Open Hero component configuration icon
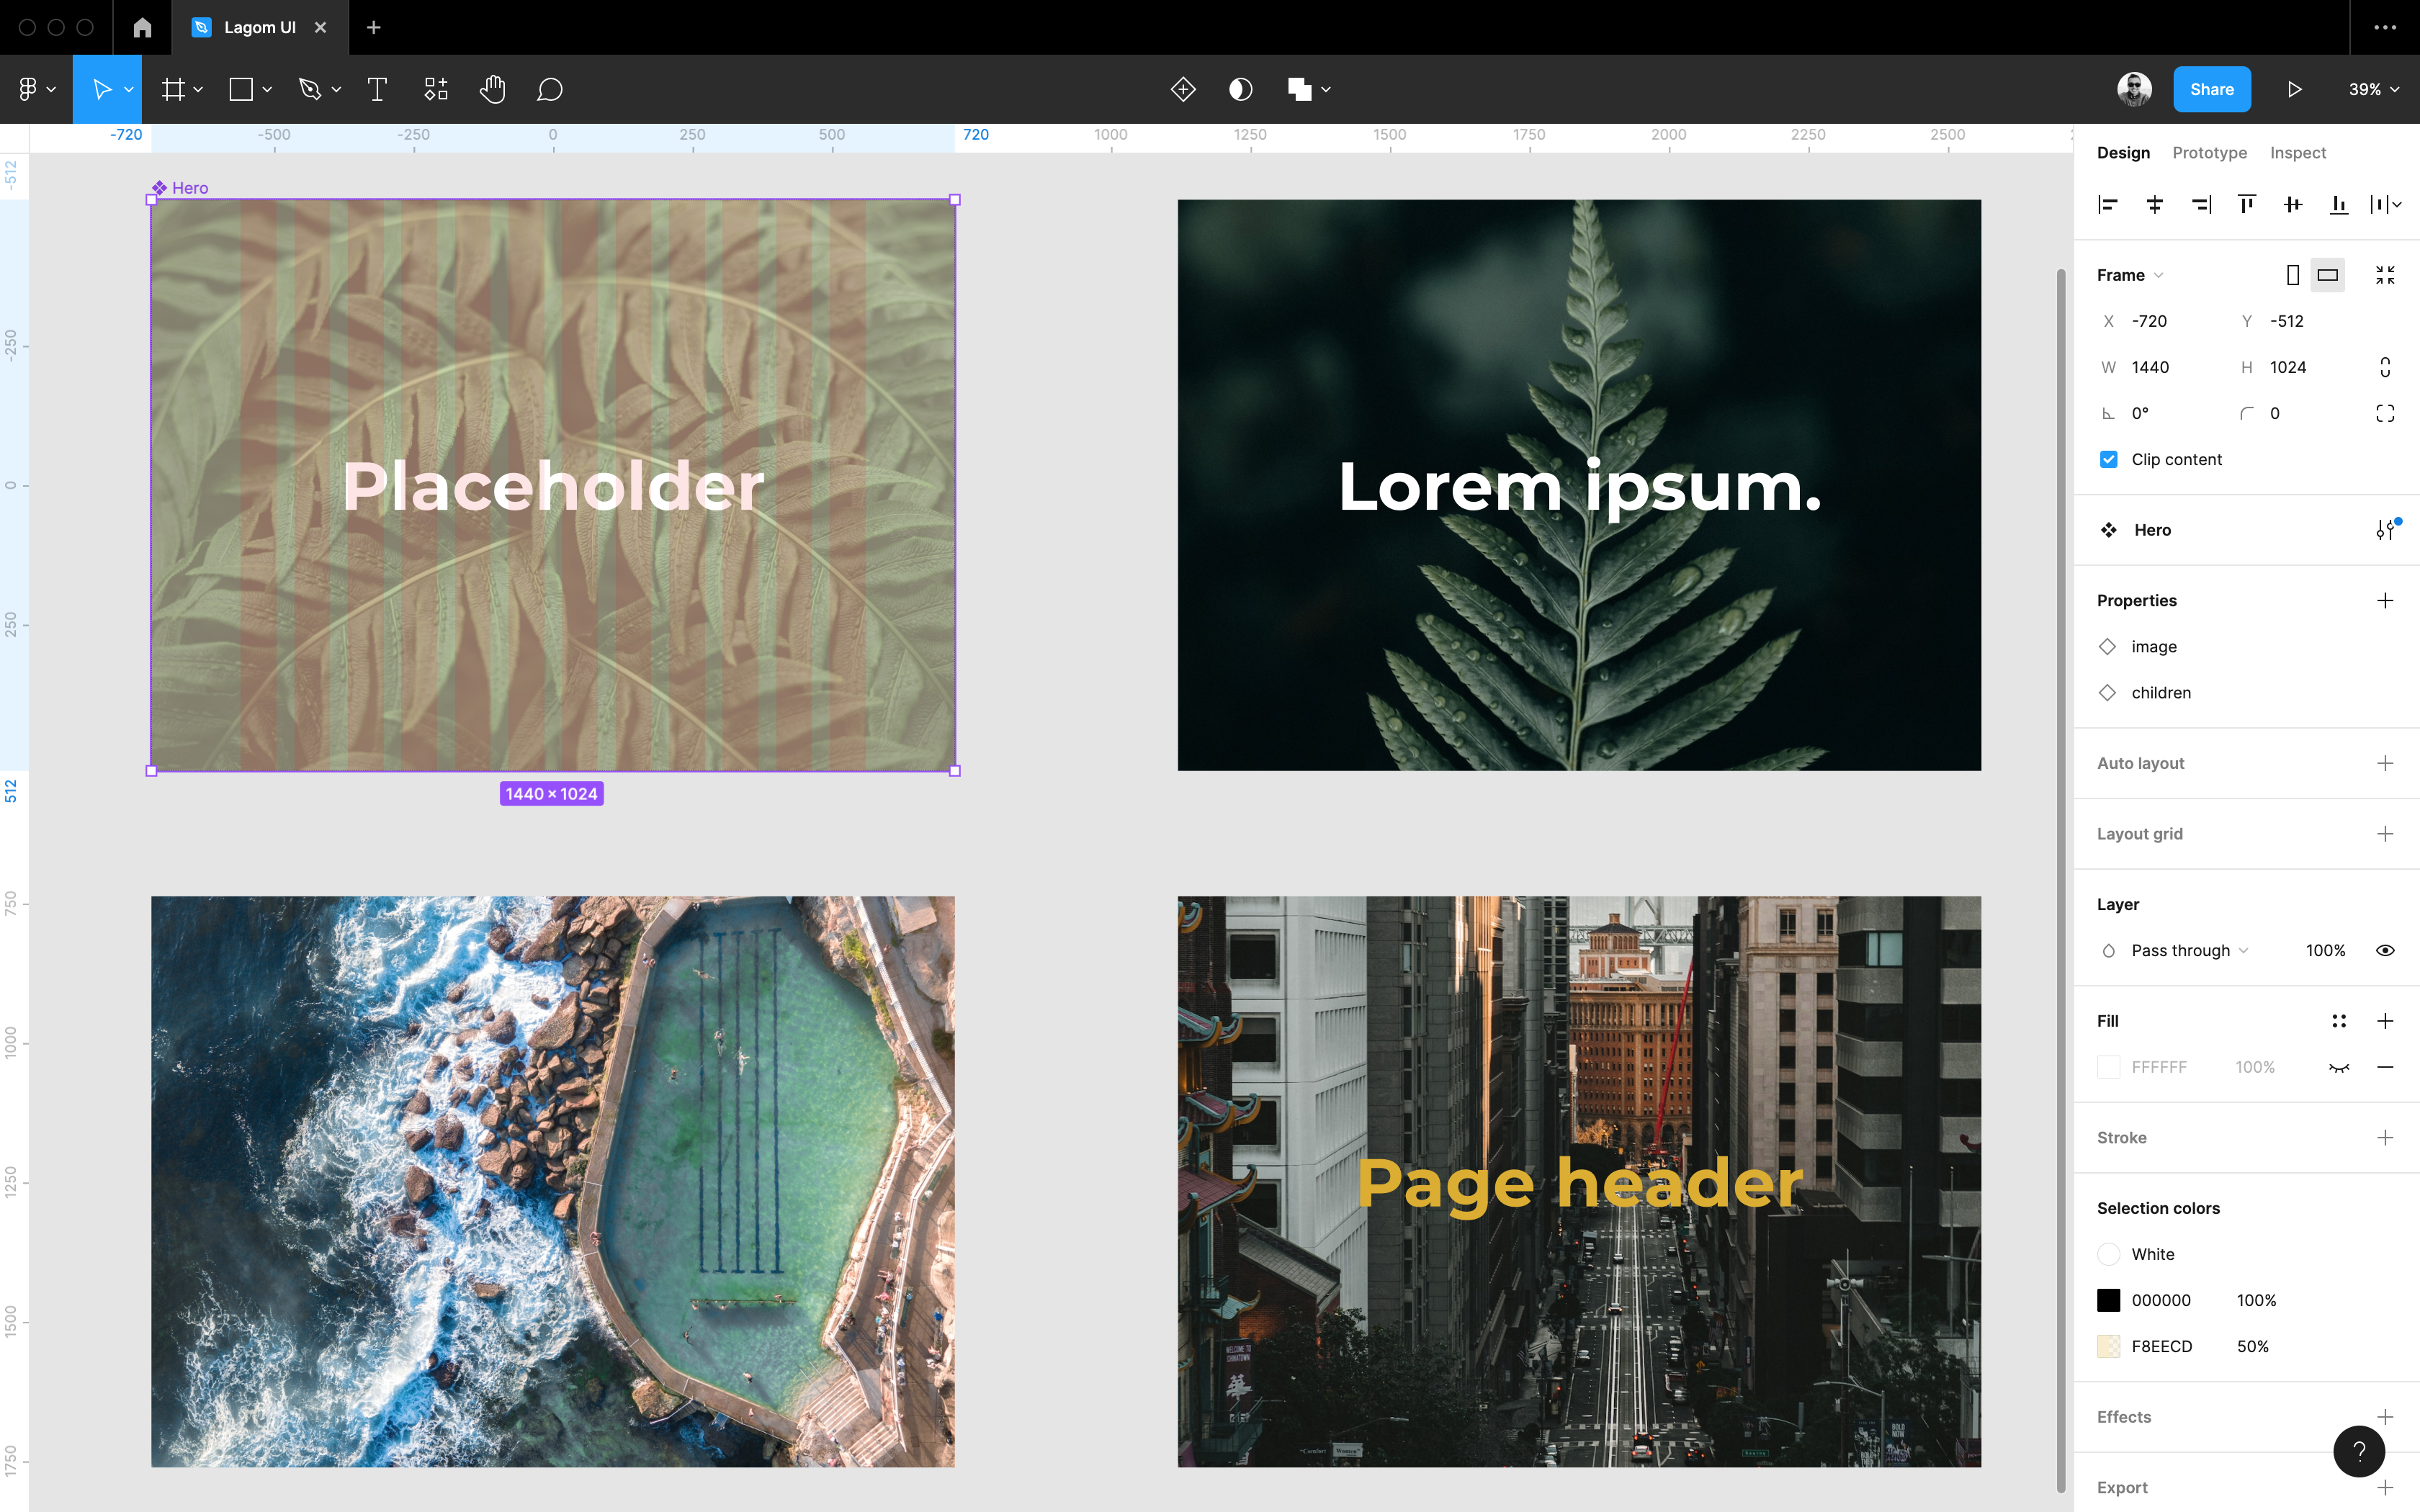2420x1512 pixels. 2387,529
